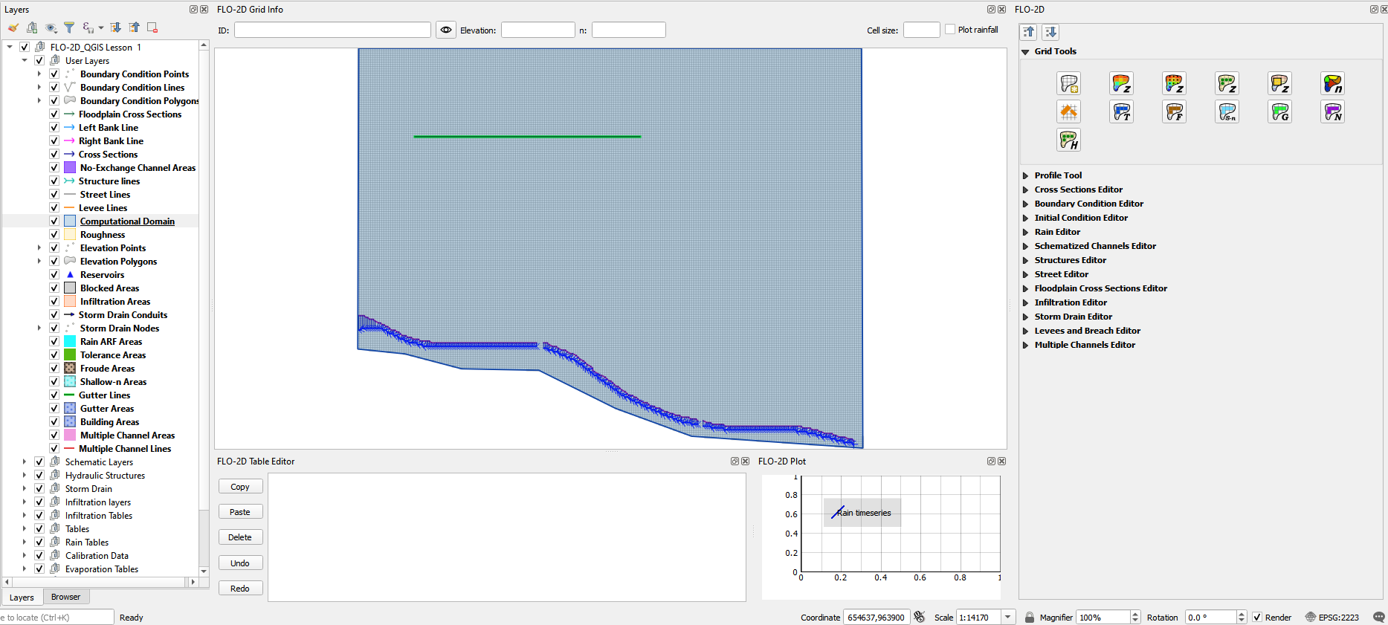
Task: Expand the Schematic Layers group
Action: [x=25, y=462]
